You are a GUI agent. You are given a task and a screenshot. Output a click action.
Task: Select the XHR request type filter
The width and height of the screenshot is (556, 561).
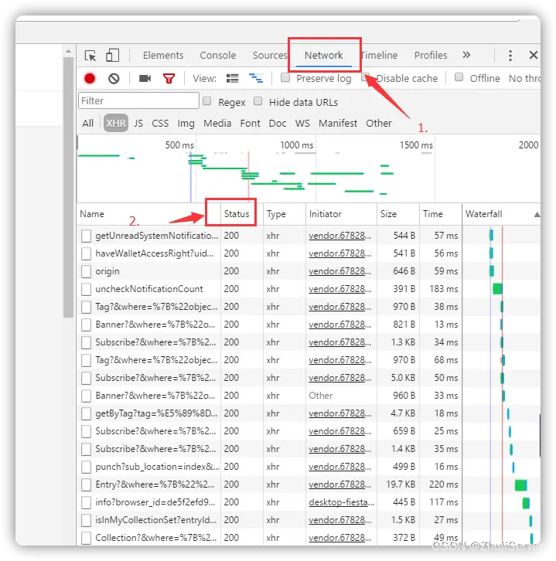point(116,124)
